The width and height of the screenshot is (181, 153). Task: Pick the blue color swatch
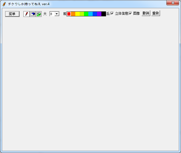pos(95,14)
